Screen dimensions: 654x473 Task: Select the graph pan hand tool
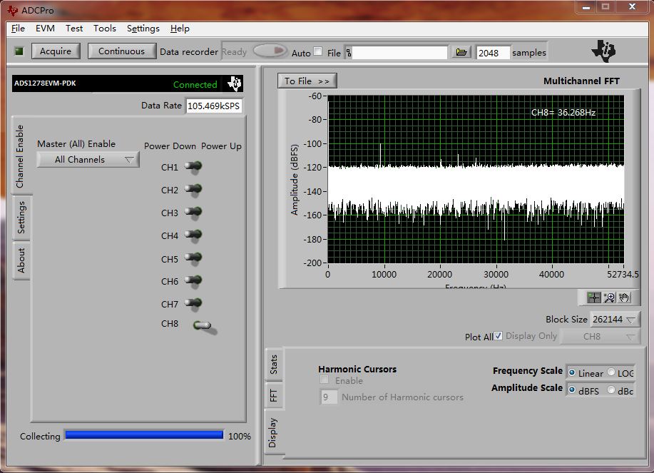(624, 297)
